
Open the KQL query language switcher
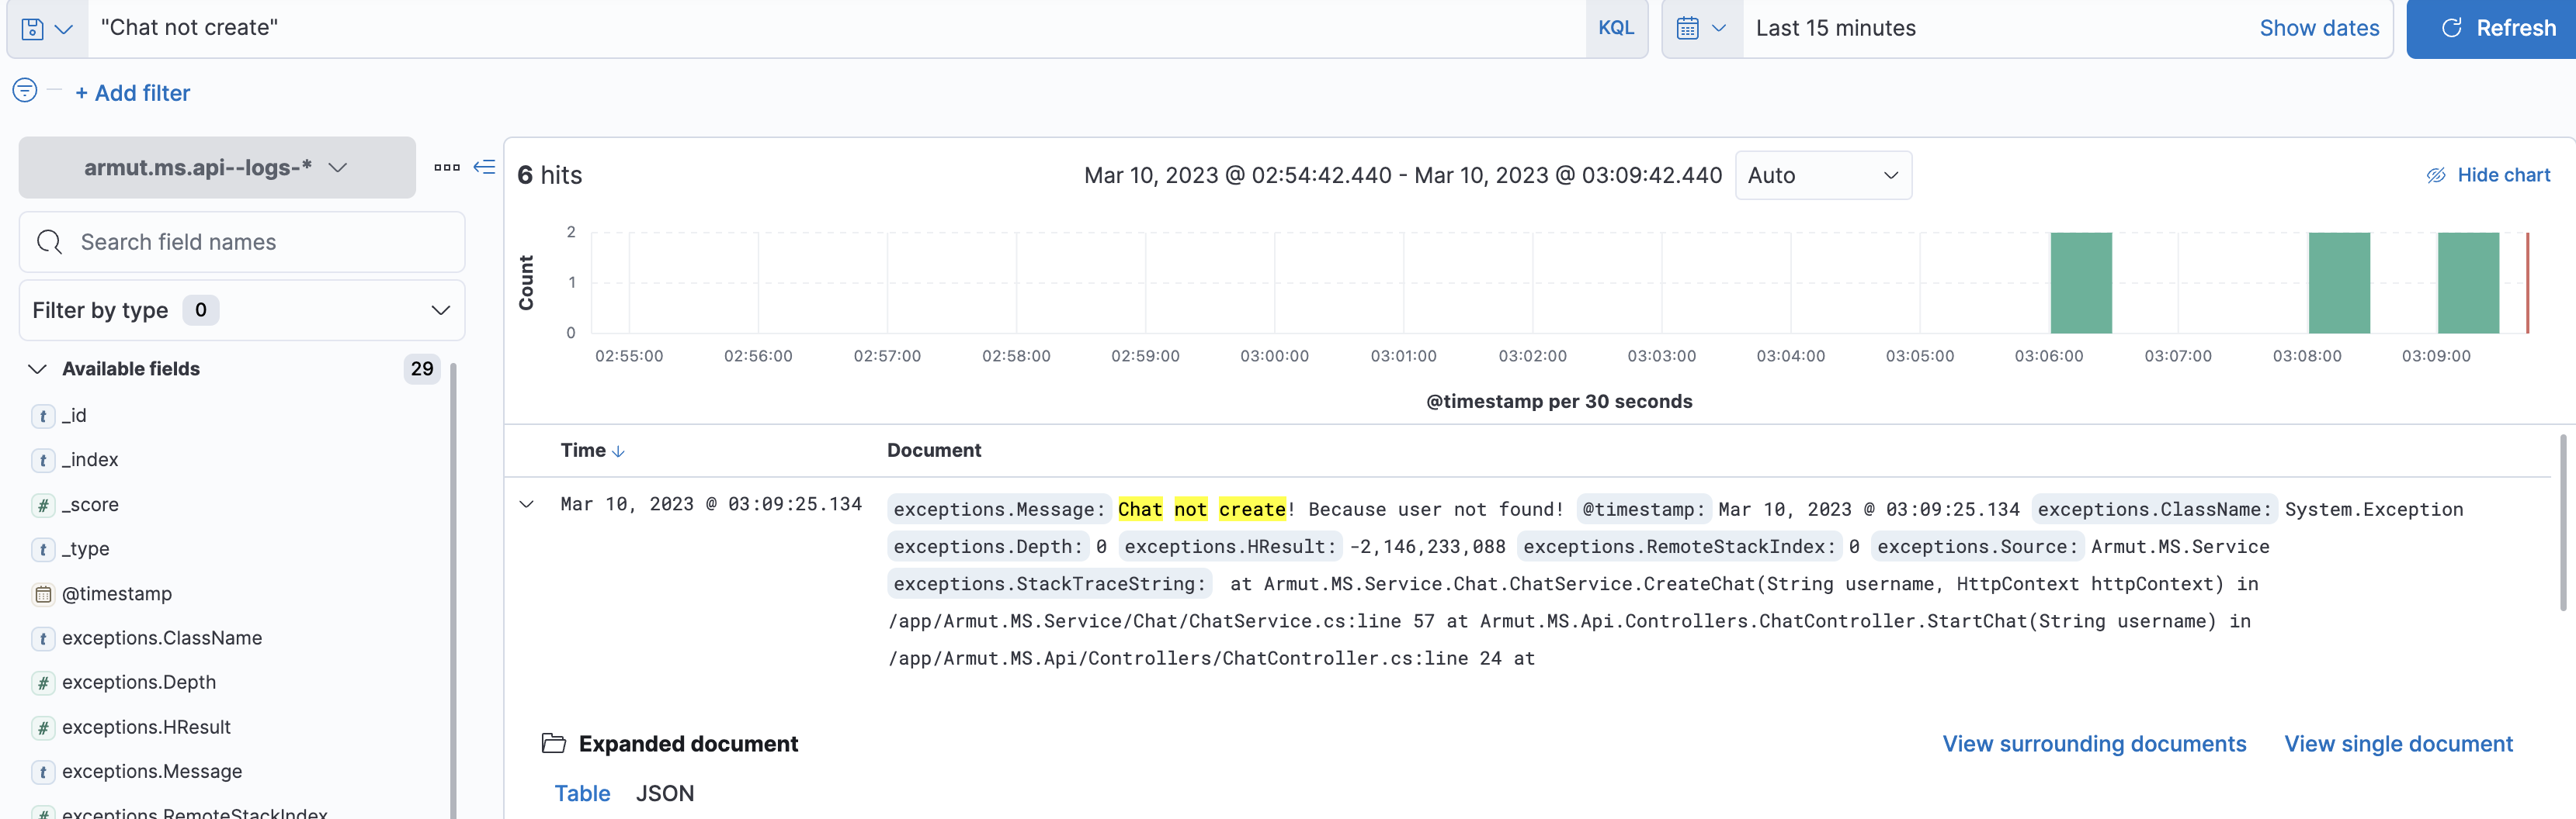[x=1616, y=28]
